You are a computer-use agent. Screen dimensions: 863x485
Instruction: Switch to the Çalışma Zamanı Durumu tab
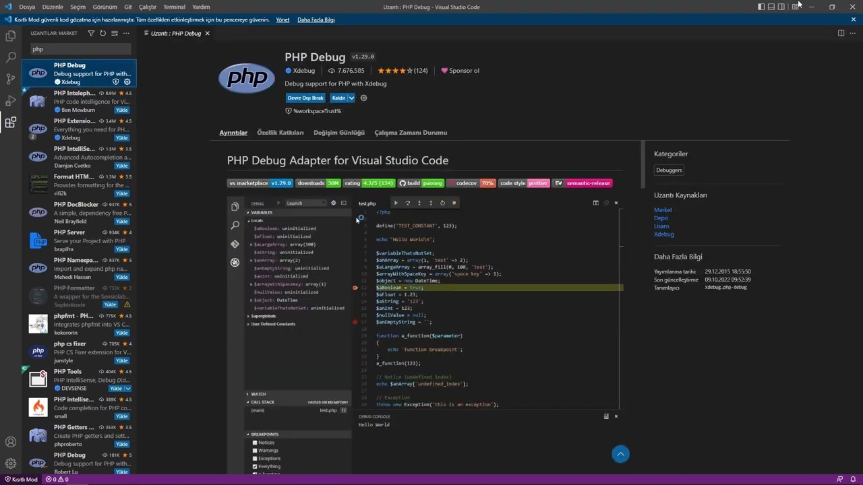coord(411,133)
